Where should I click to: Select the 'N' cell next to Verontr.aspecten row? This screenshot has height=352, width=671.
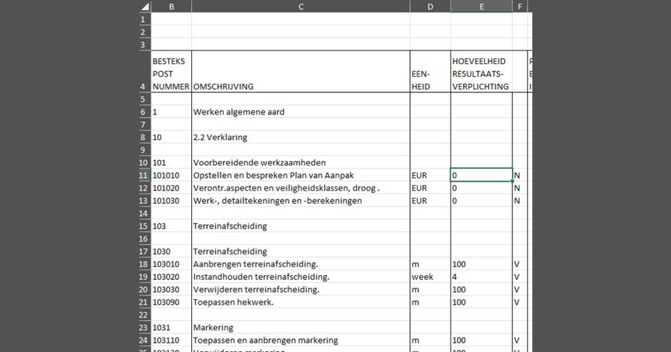coord(520,188)
